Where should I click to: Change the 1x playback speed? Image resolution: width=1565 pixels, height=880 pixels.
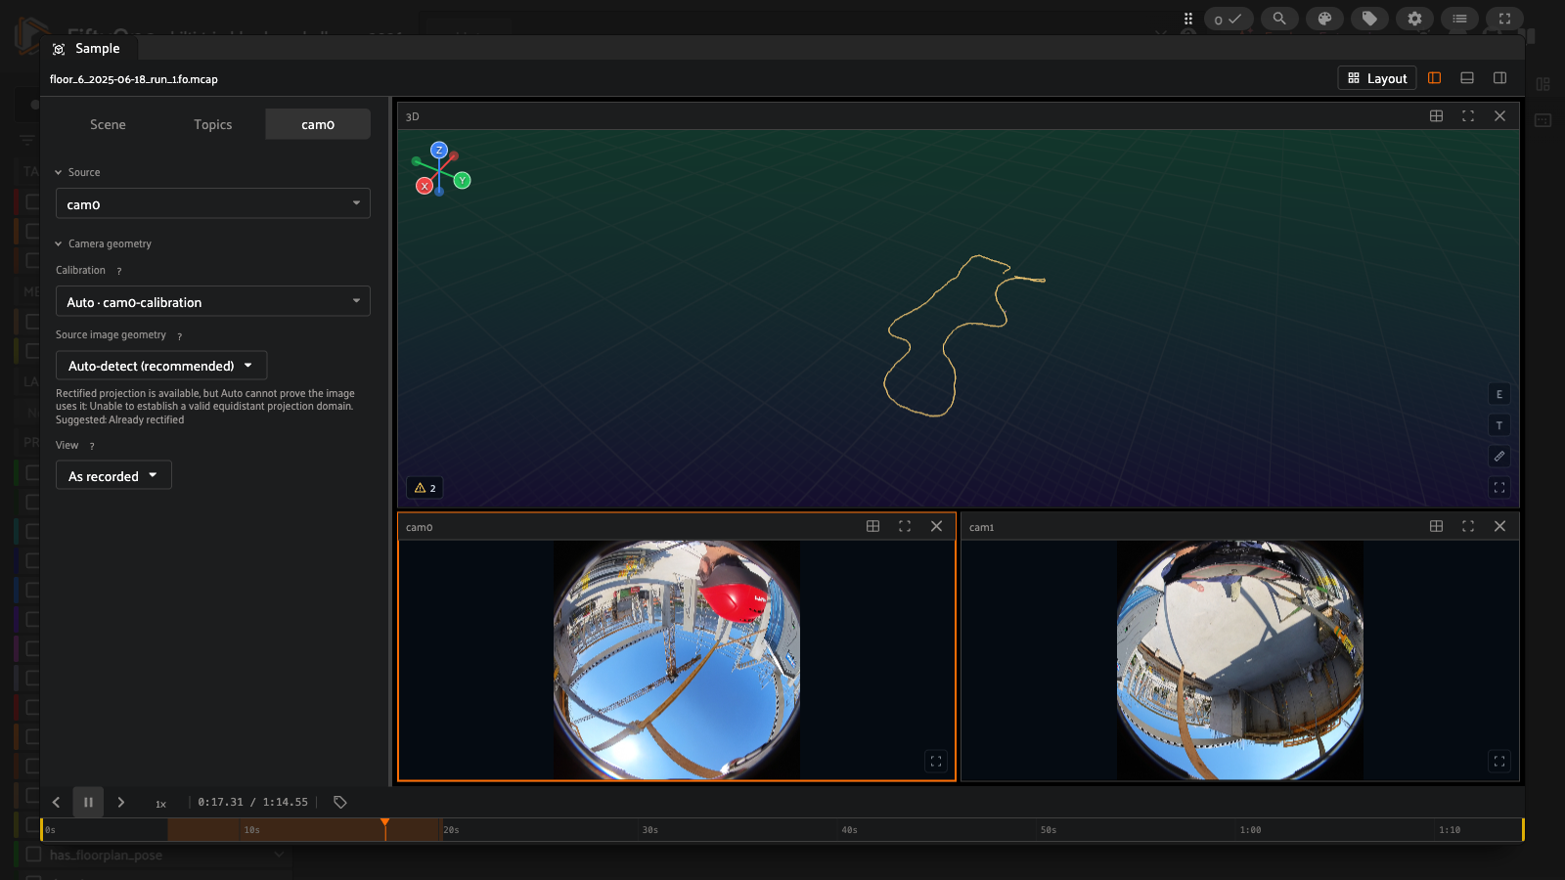pos(160,804)
